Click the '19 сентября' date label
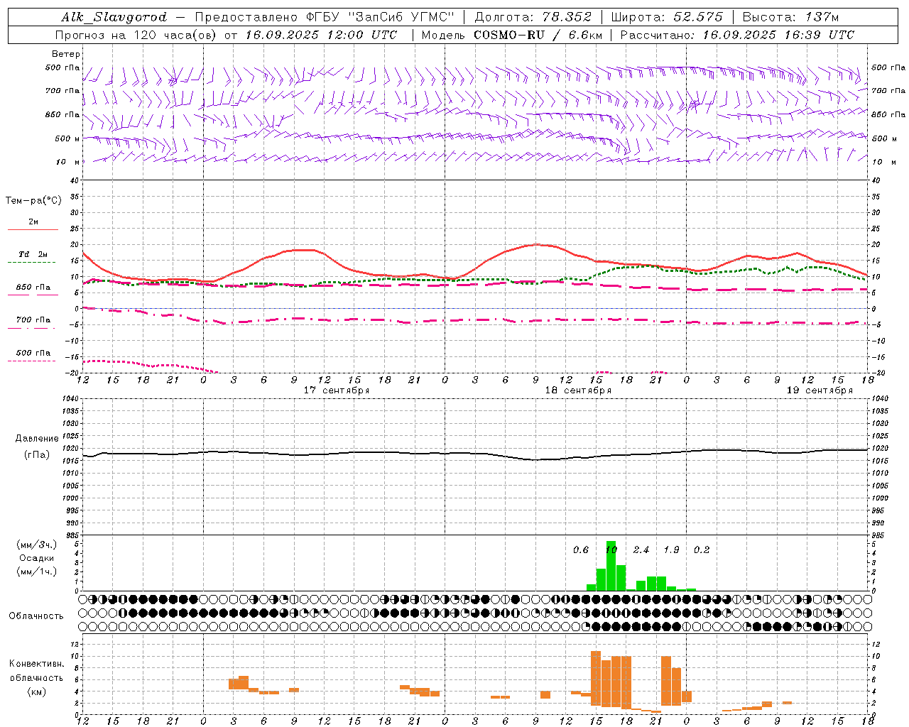This screenshot has height=727, width=909. click(820, 390)
